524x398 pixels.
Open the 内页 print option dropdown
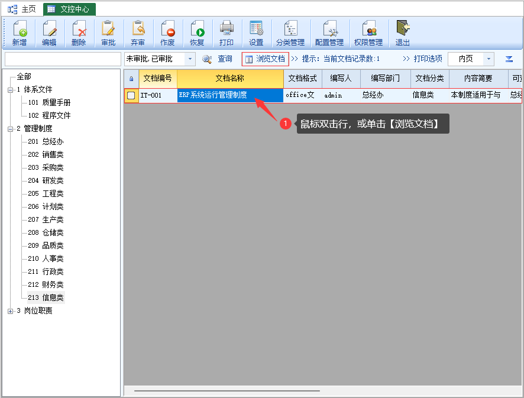[489, 59]
